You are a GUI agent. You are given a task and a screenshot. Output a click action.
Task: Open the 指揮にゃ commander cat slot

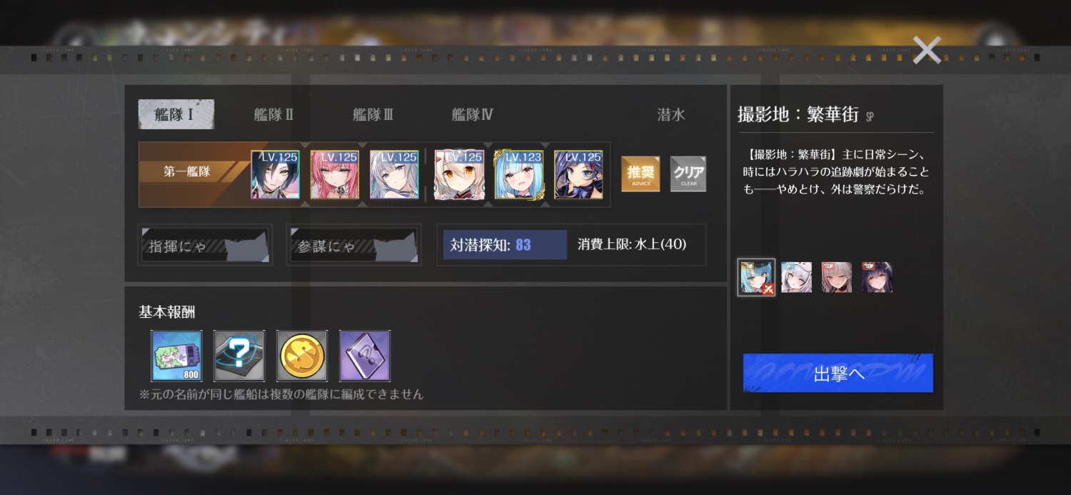pos(205,246)
